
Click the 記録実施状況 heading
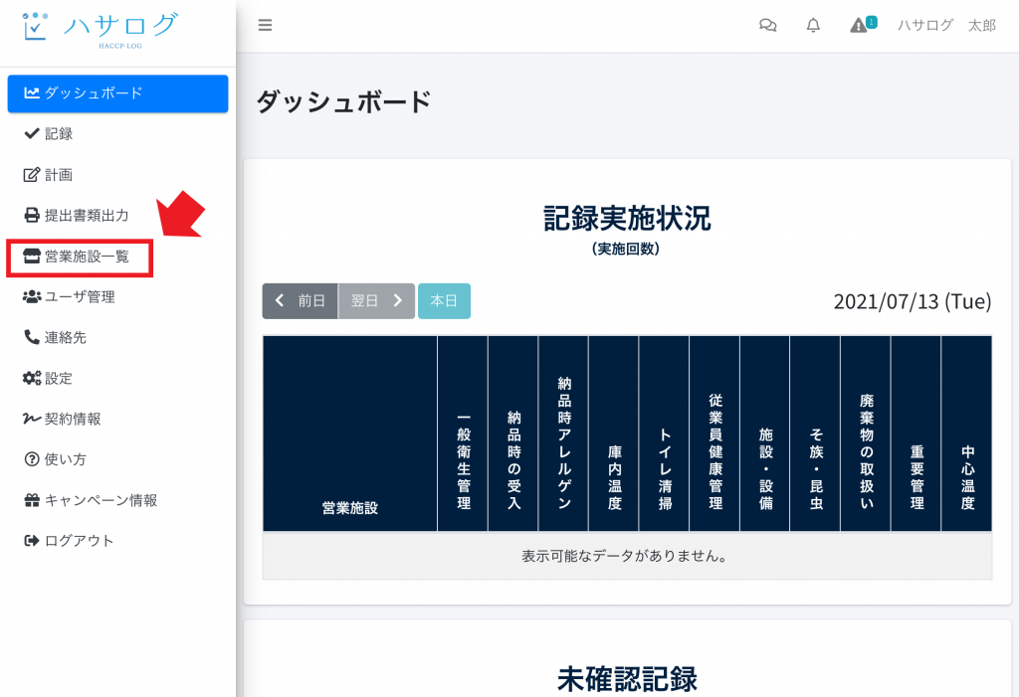tap(627, 219)
